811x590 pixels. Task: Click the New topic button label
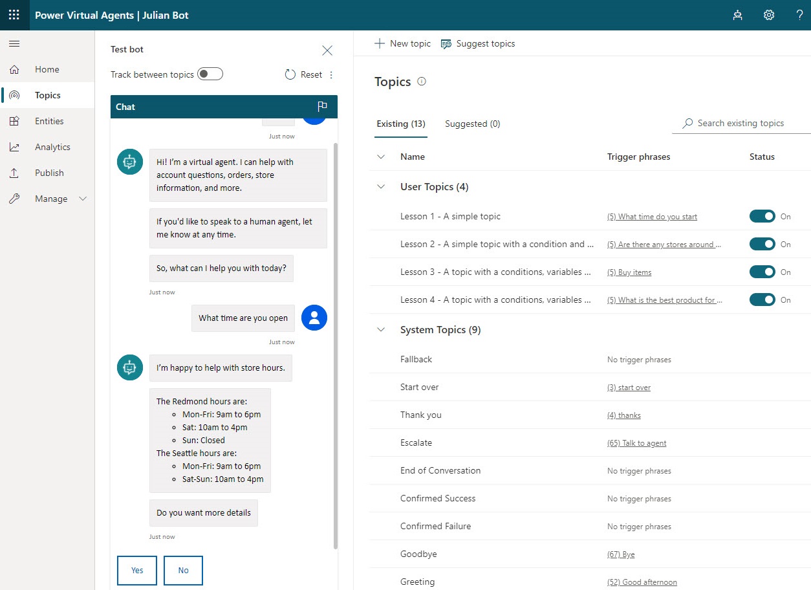pyautogui.click(x=410, y=43)
